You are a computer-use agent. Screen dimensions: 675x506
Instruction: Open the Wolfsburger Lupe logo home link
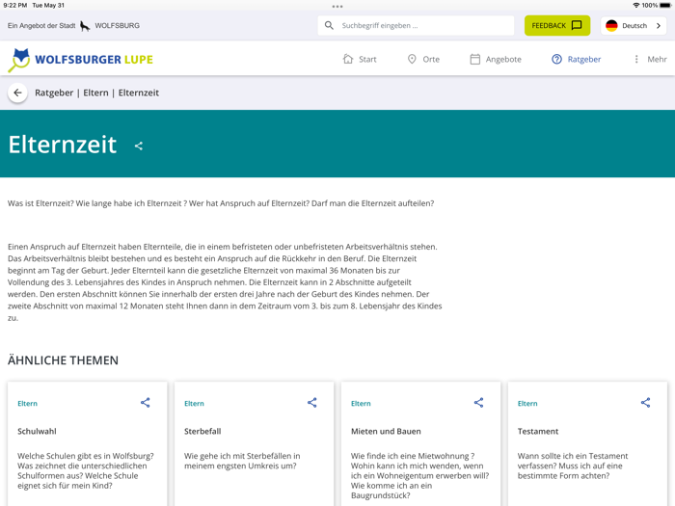tap(80, 60)
